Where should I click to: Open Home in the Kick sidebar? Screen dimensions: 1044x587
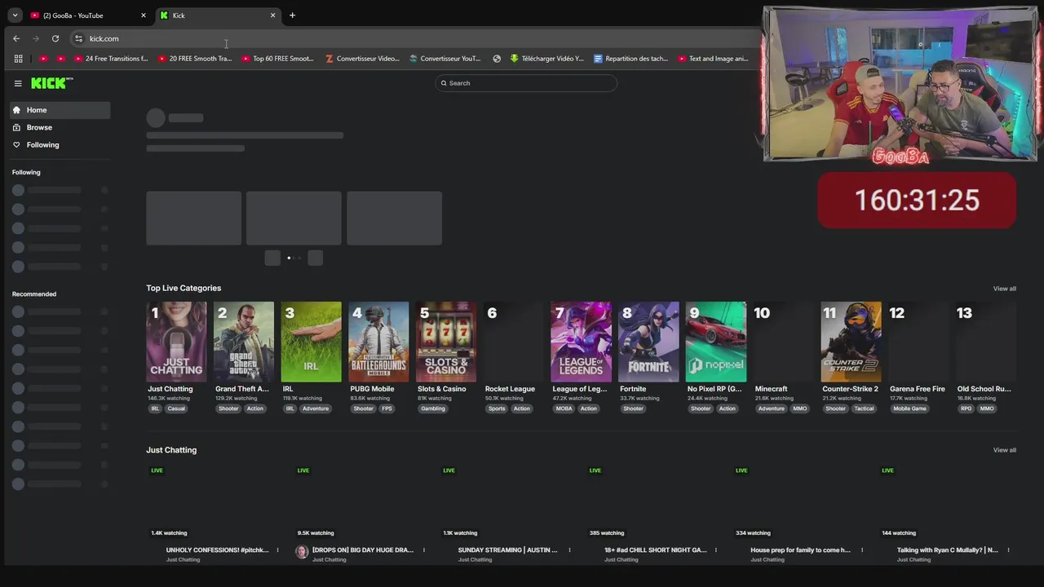pyautogui.click(x=60, y=110)
